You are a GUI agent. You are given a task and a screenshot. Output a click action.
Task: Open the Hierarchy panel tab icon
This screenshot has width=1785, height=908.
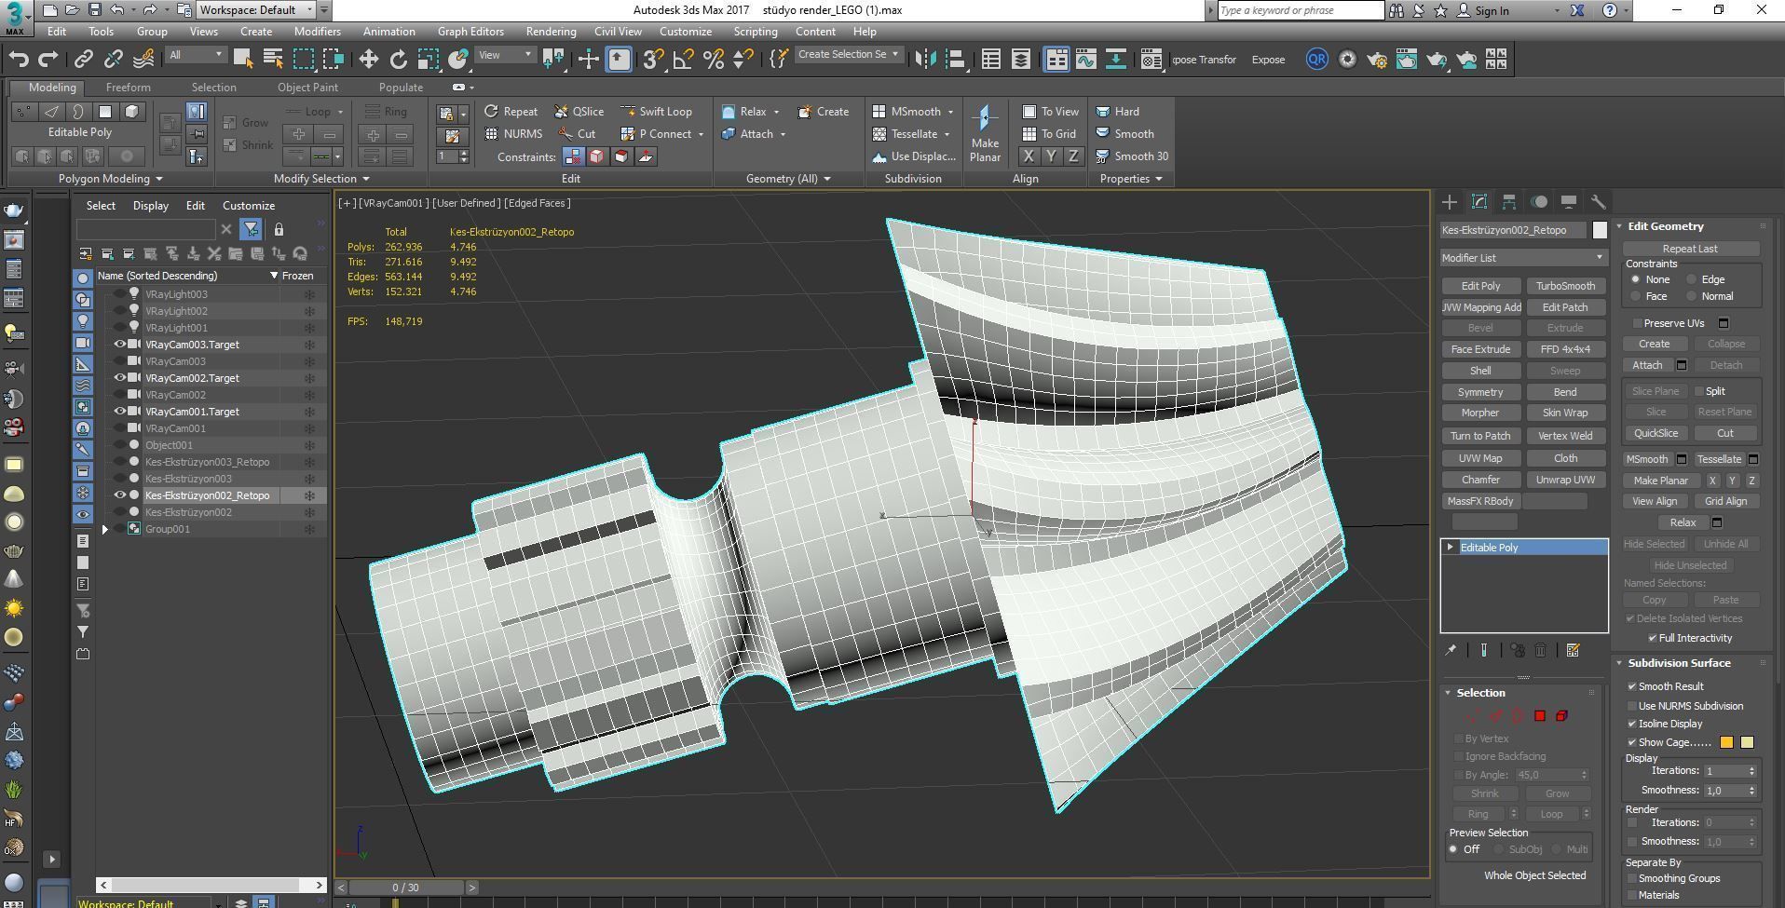coord(1509,202)
